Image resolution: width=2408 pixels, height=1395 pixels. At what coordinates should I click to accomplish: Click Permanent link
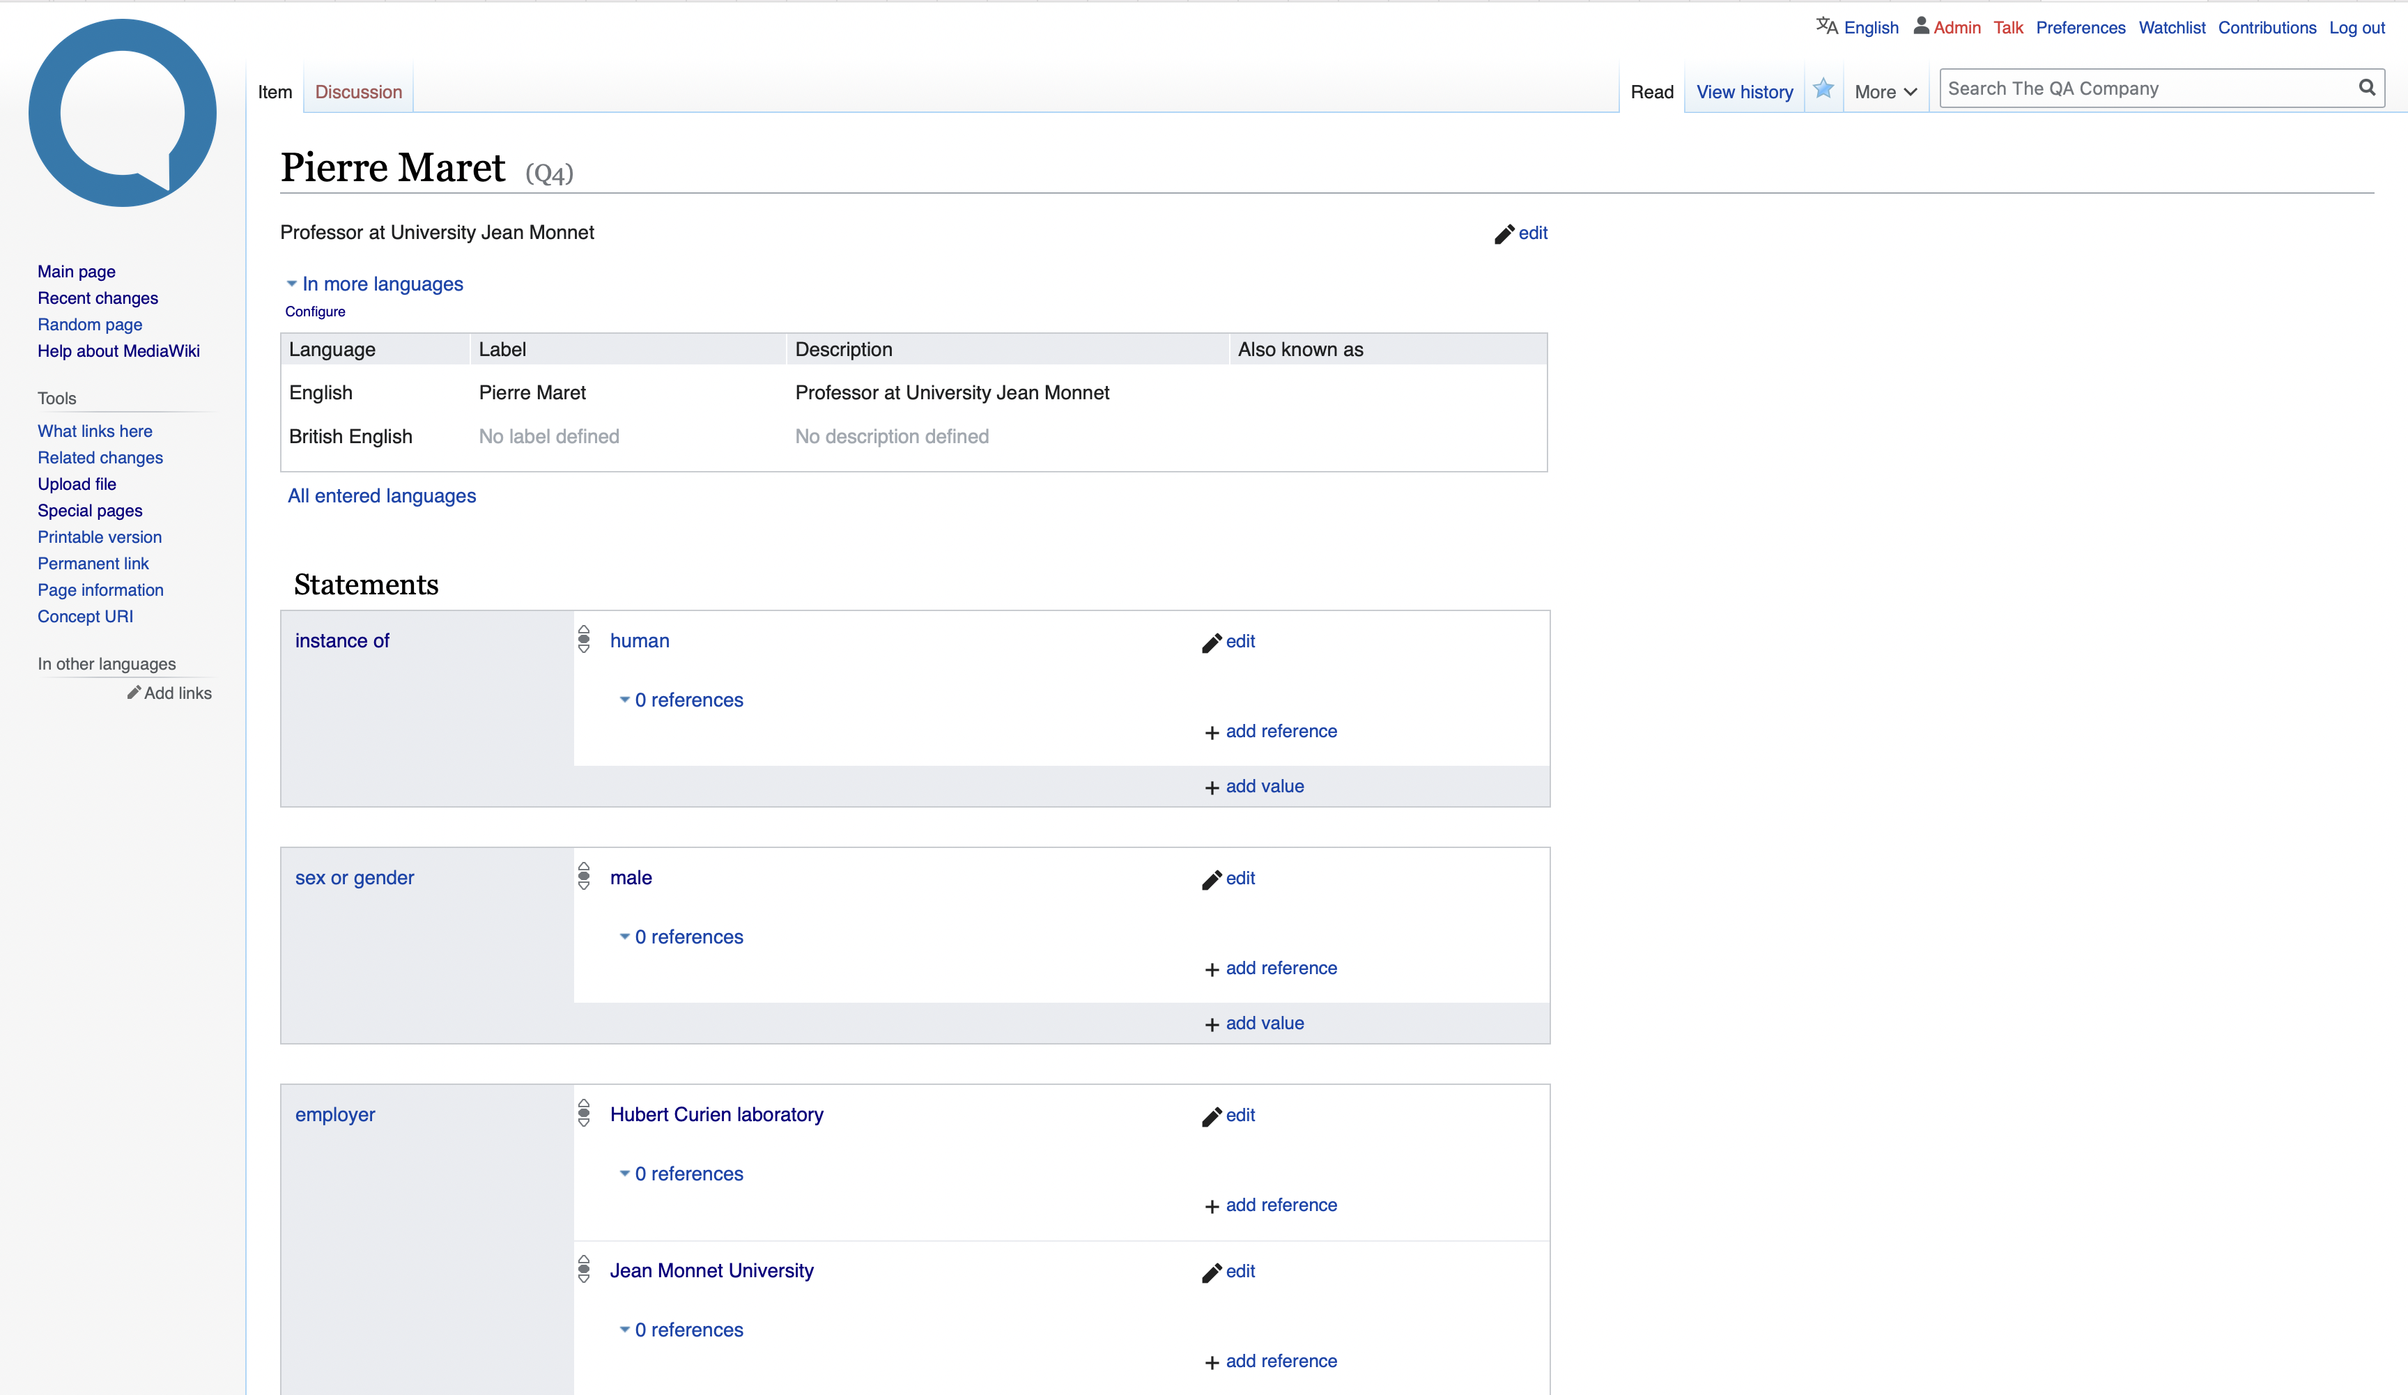93,564
